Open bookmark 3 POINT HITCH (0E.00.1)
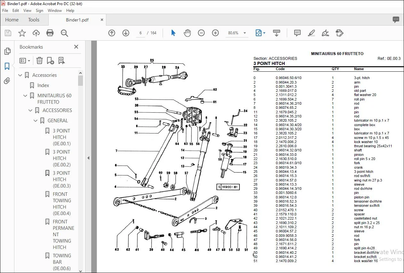Image resolution: width=404 pixels, height=273 pixels. pyautogui.click(x=62, y=137)
